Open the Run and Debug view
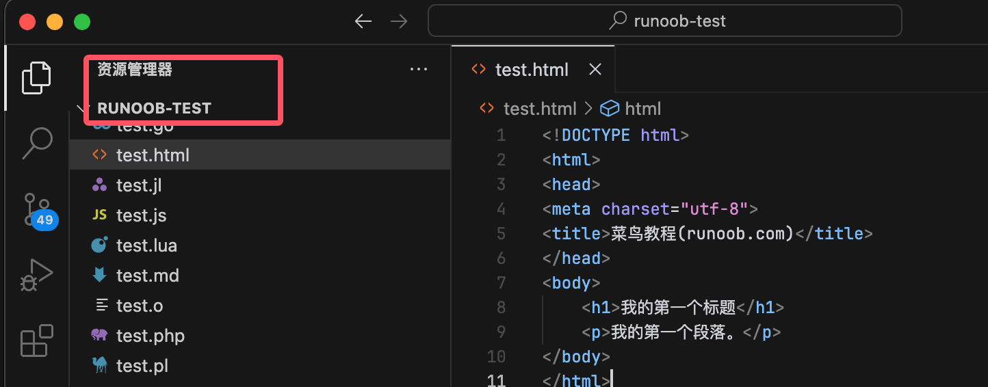Image resolution: width=988 pixels, height=387 pixels. click(36, 274)
